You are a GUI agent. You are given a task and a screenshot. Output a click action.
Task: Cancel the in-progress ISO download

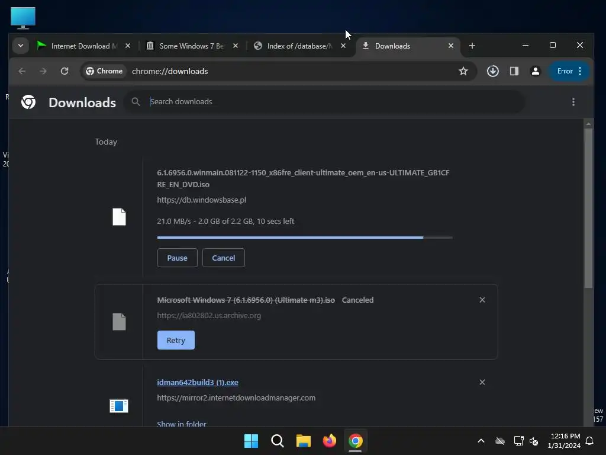pos(223,258)
